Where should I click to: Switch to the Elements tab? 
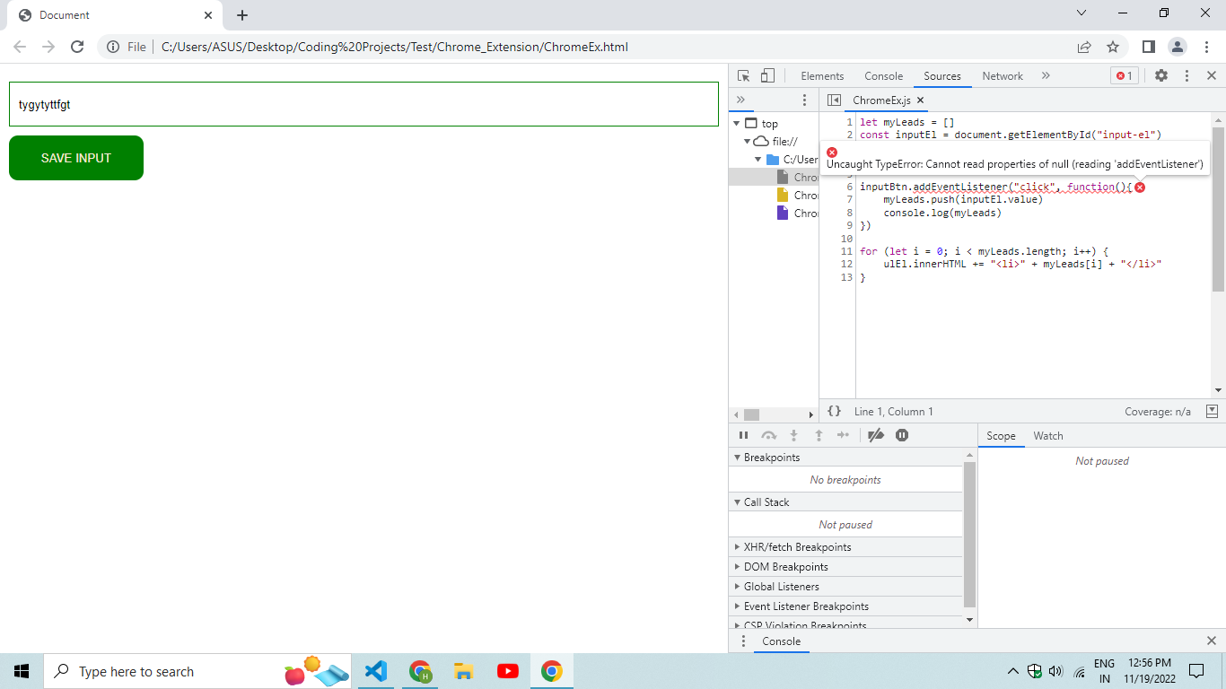click(822, 76)
